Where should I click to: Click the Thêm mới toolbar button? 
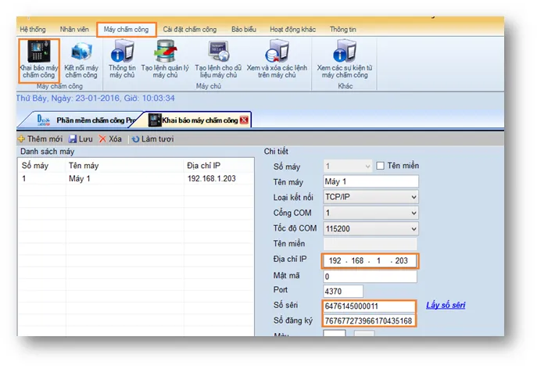click(40, 138)
